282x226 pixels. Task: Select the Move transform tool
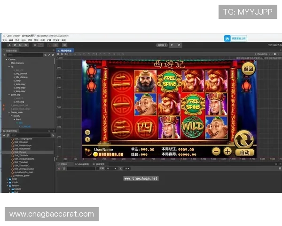pos(9,45)
